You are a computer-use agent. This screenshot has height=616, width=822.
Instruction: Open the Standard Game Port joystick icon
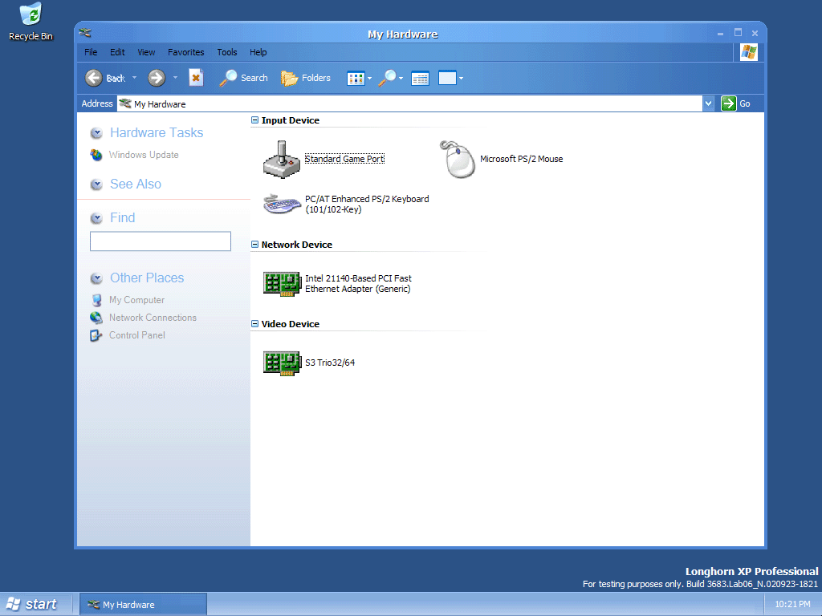tap(280, 159)
